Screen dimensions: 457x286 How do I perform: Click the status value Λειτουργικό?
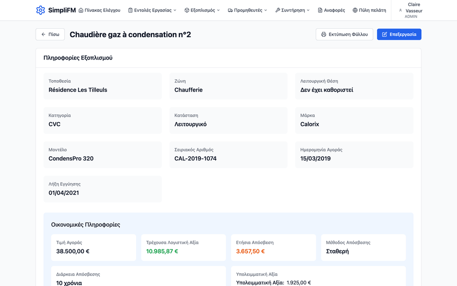click(190, 124)
